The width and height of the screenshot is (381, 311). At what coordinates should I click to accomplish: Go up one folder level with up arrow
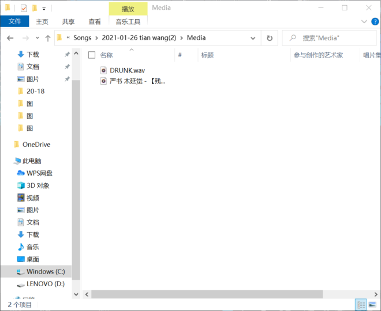pyautogui.click(x=47, y=38)
